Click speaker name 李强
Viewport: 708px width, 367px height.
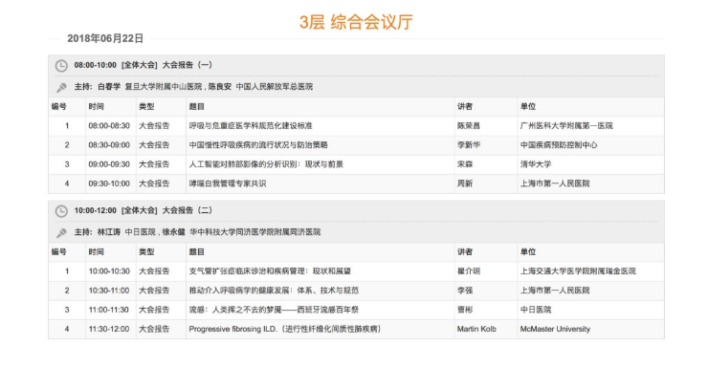[x=465, y=291]
